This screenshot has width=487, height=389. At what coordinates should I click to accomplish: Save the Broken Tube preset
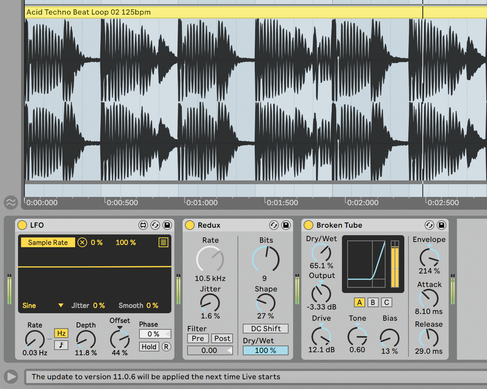pos(442,225)
